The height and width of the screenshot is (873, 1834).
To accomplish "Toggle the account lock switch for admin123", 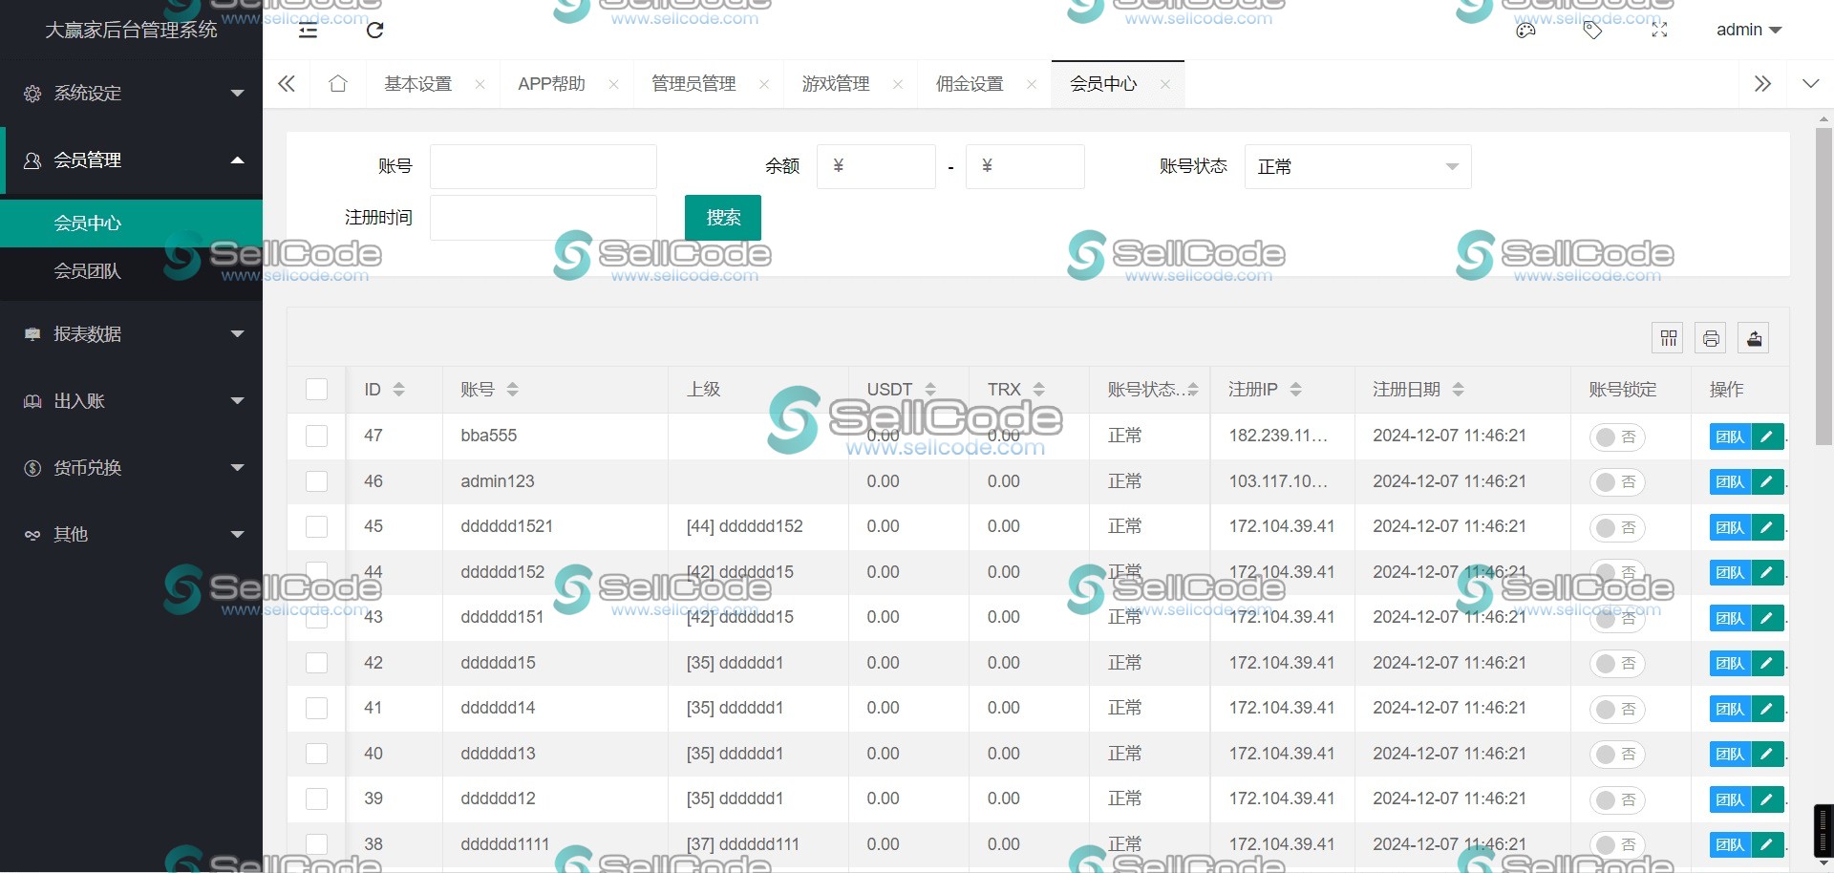I will click(1616, 481).
